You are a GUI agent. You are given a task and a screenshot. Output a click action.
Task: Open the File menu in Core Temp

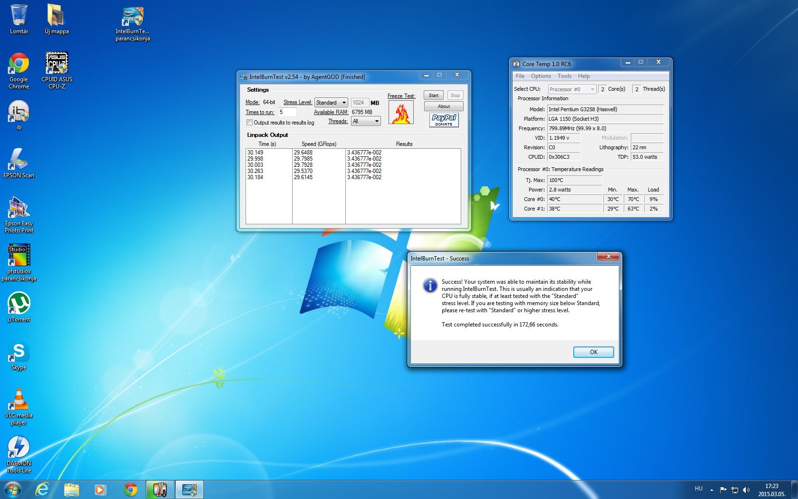coord(520,76)
